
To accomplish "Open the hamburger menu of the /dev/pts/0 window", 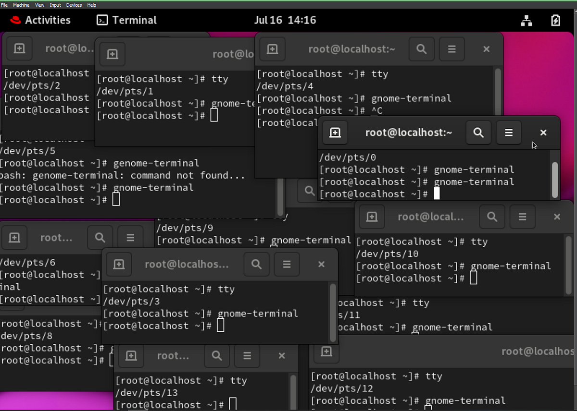I will pos(509,133).
